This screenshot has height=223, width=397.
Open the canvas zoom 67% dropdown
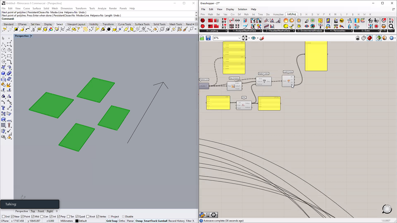(x=239, y=38)
